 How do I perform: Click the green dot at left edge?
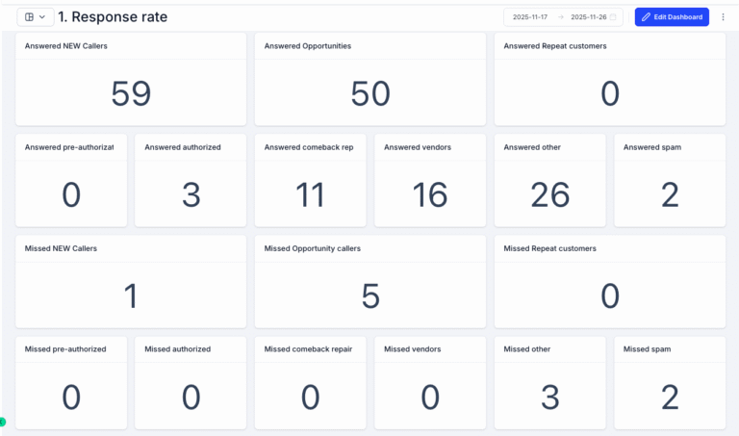(x=2, y=422)
